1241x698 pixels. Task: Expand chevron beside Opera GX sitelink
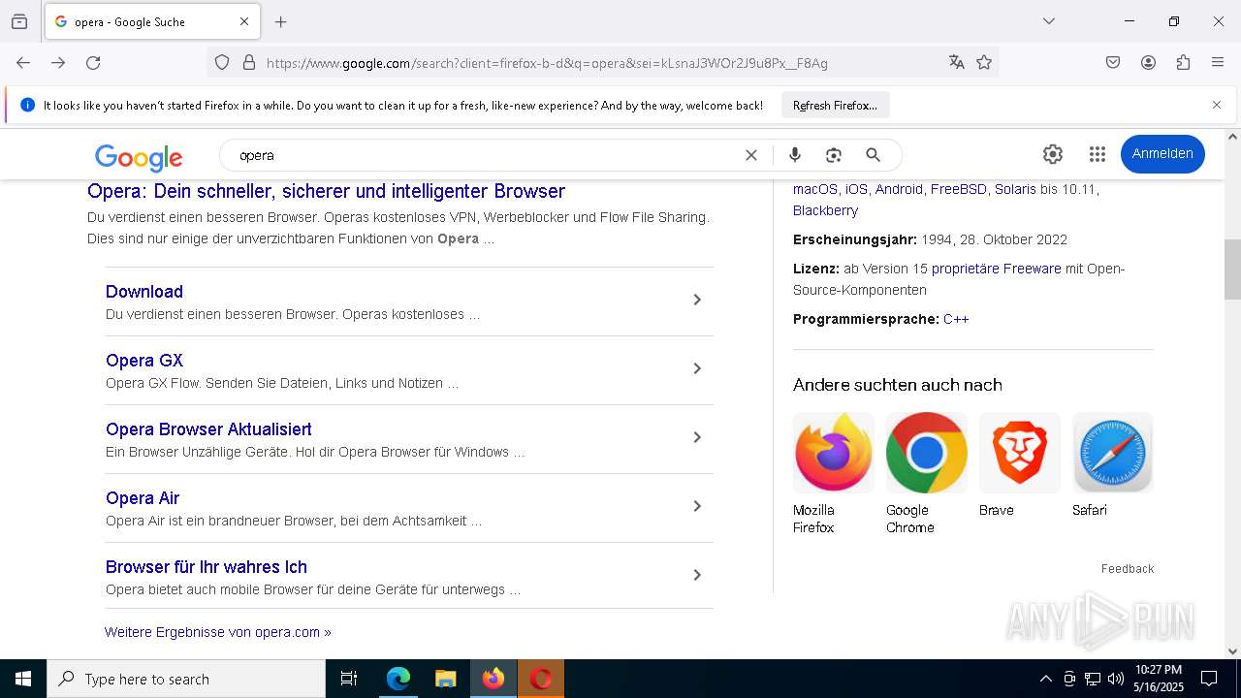point(696,368)
